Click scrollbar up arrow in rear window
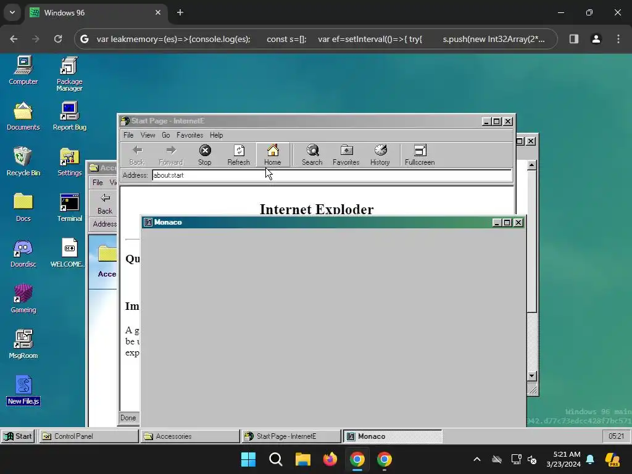The height and width of the screenshot is (474, 632). coord(531,165)
